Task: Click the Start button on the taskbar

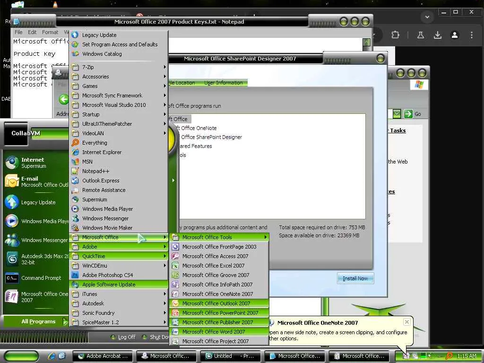Action: [x=22, y=356]
